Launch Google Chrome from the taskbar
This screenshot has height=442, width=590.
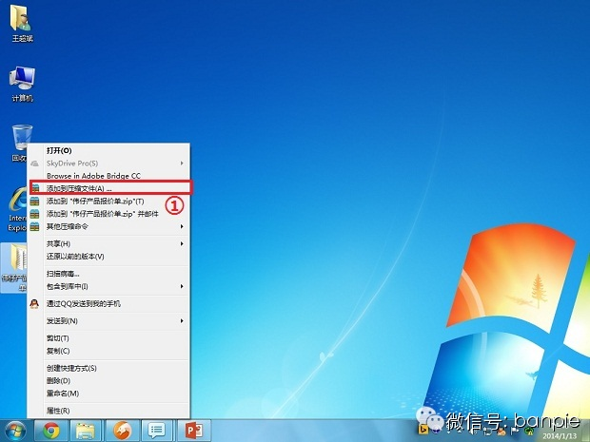tap(50, 430)
